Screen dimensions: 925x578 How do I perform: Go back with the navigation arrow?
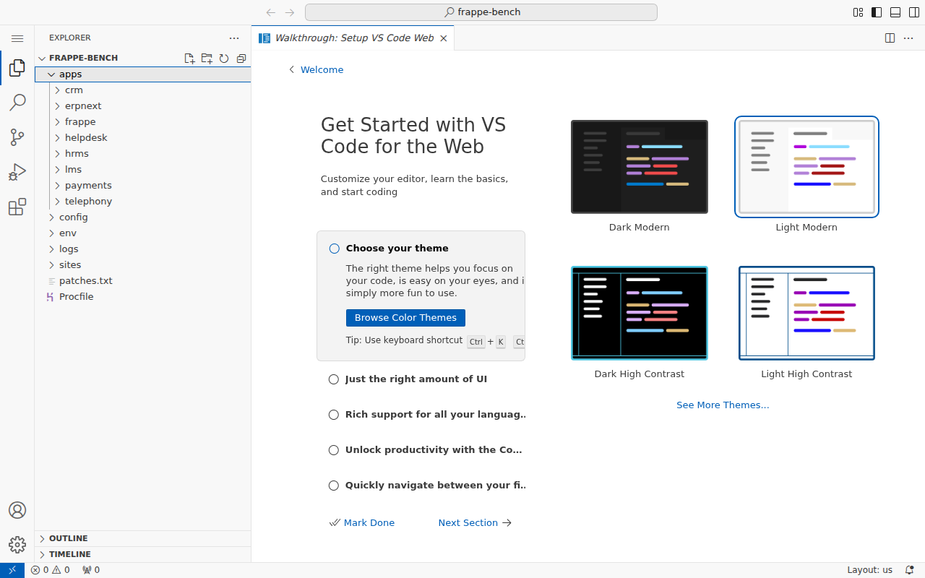point(271,12)
